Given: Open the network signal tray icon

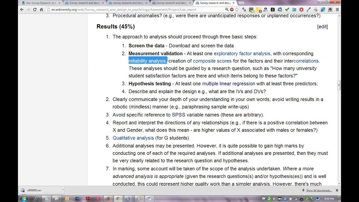Looking at the screenshot, I should click(296, 199).
